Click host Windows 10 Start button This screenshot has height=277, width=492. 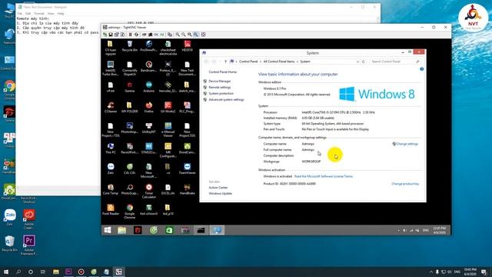pyautogui.click(x=5, y=272)
